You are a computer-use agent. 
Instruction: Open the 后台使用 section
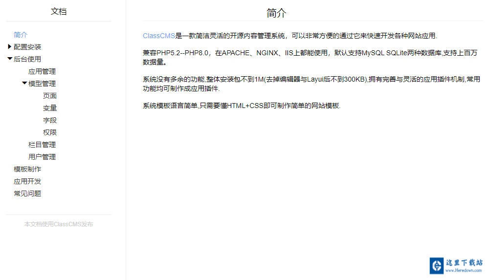coord(27,59)
